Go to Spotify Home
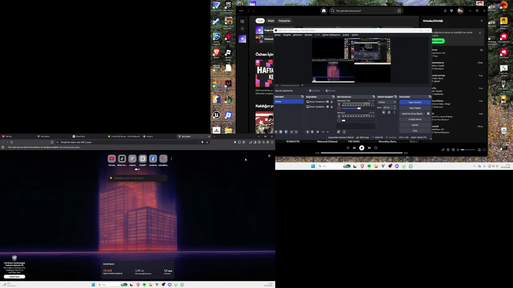This screenshot has height=288, width=513. tap(324, 11)
